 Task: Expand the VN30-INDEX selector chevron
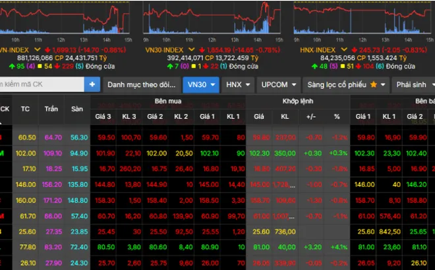coord(191,49)
